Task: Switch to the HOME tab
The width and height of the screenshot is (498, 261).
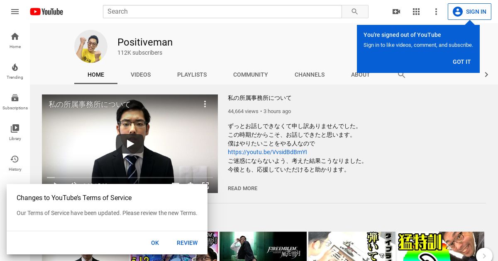Action: (96, 75)
